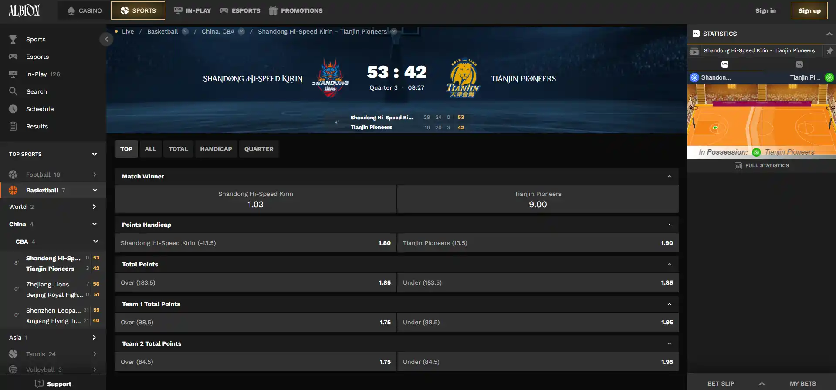
Task: Collapse the CBA league list
Action: [95, 242]
